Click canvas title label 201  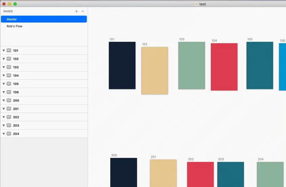pos(154,157)
